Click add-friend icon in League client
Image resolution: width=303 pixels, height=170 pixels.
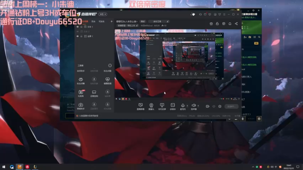(245, 37)
